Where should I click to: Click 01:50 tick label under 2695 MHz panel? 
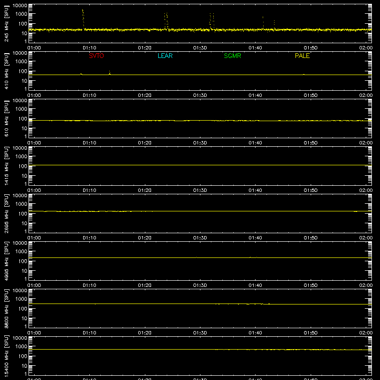(x=311, y=238)
